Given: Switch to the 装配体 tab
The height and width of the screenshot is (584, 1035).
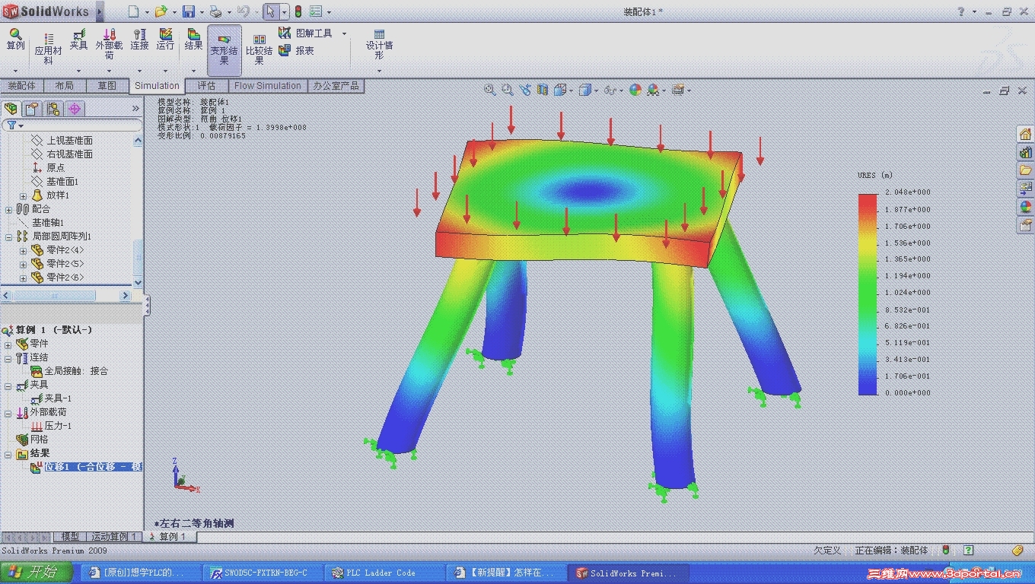Looking at the screenshot, I should [x=21, y=86].
